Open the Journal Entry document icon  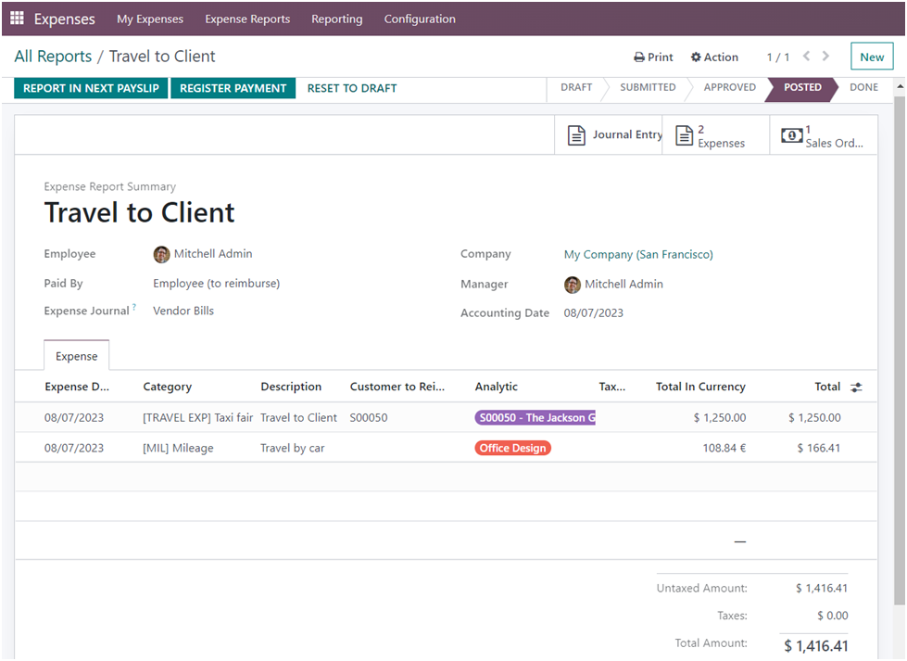tap(576, 135)
